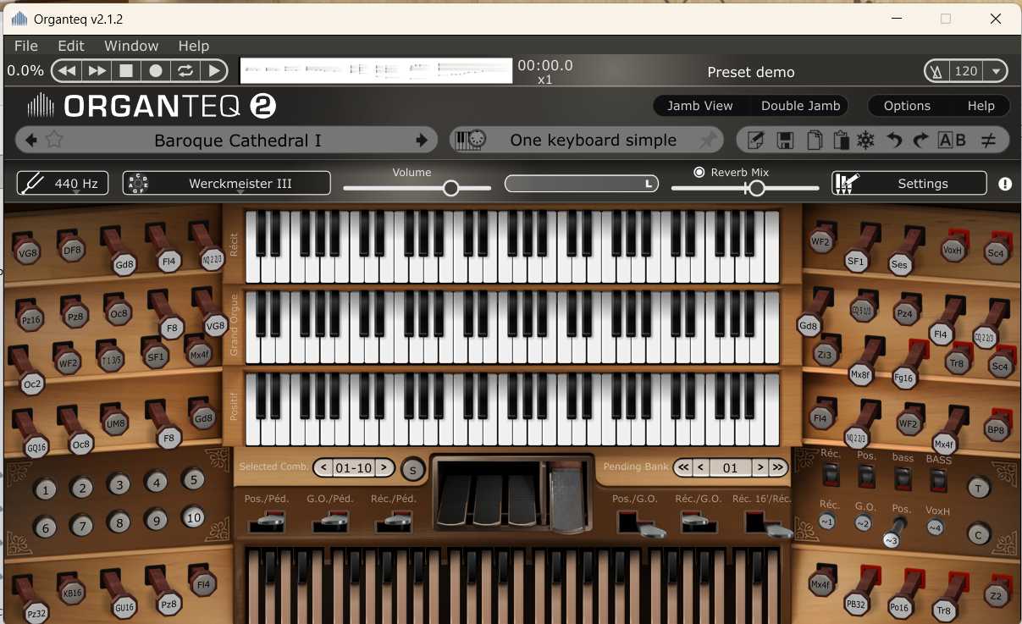The height and width of the screenshot is (624, 1022).
Task: Click the not-equal compare icon
Action: 987,141
